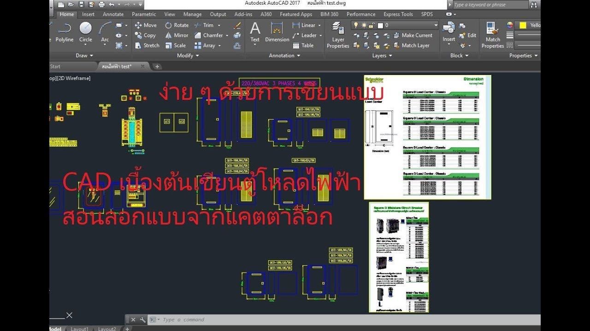The width and height of the screenshot is (590, 331).
Task: Click the color wheel icon in Properties
Action: click(510, 25)
